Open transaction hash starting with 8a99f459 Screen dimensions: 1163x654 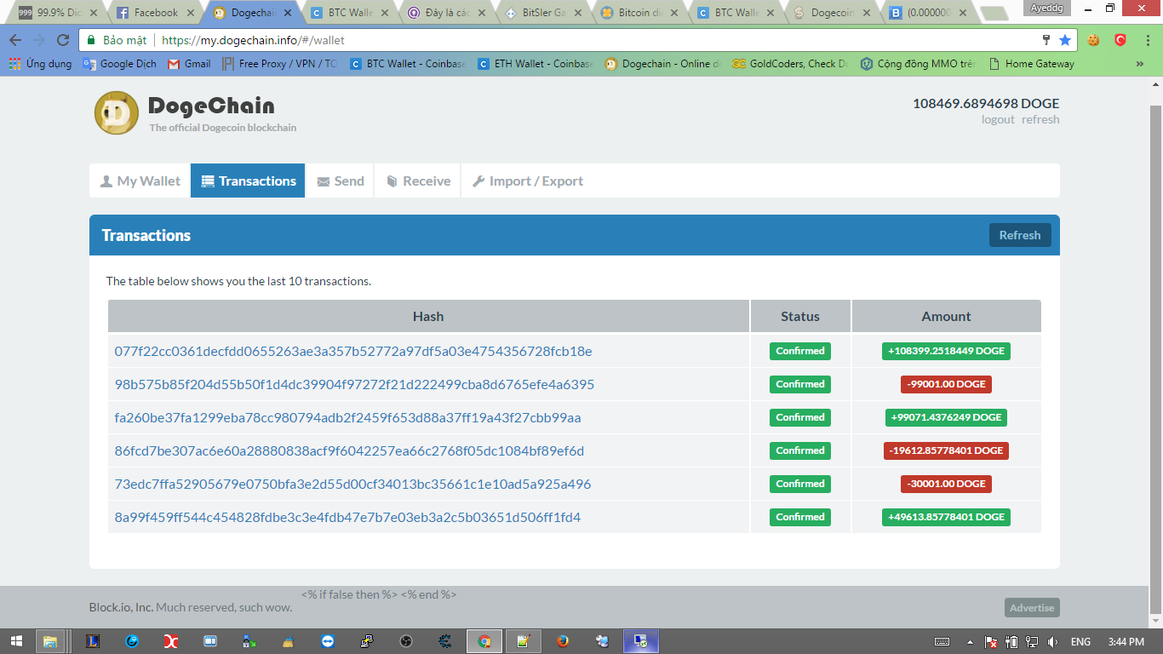(x=347, y=517)
